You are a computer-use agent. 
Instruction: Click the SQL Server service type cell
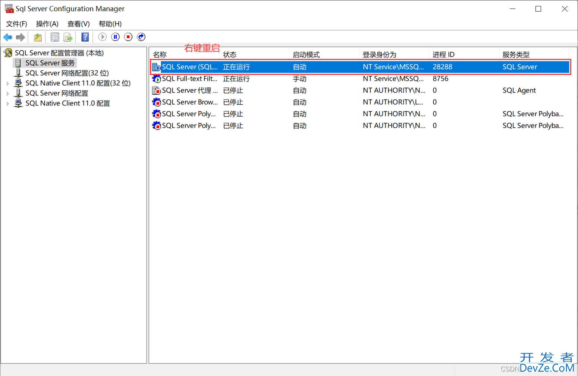(520, 67)
